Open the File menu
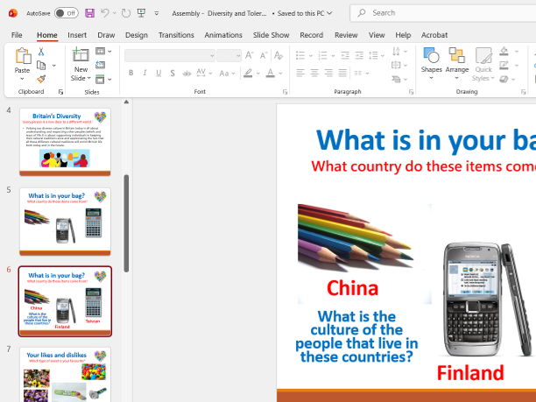Screen dimensions: 536x402 (x=17, y=35)
